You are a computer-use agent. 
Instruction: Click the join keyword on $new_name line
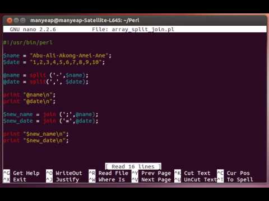(x=49, y=114)
